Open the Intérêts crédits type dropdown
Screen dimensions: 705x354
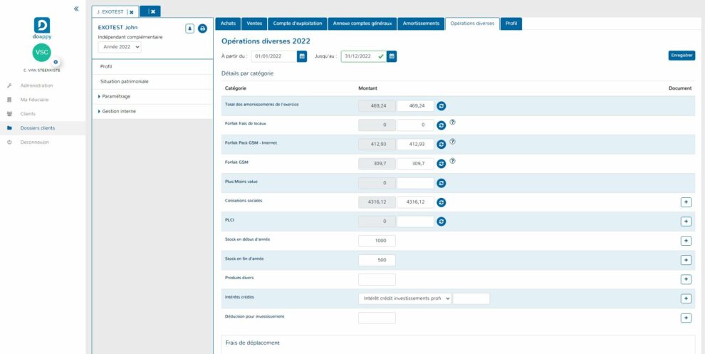coord(404,299)
